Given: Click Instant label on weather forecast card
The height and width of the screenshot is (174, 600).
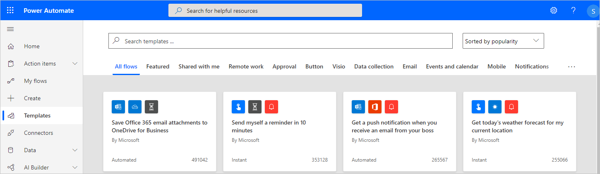Looking at the screenshot, I should (479, 160).
